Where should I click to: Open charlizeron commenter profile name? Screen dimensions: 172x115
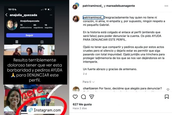click(90, 88)
